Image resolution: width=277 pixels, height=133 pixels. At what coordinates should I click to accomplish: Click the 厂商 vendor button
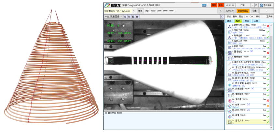point(242,5)
